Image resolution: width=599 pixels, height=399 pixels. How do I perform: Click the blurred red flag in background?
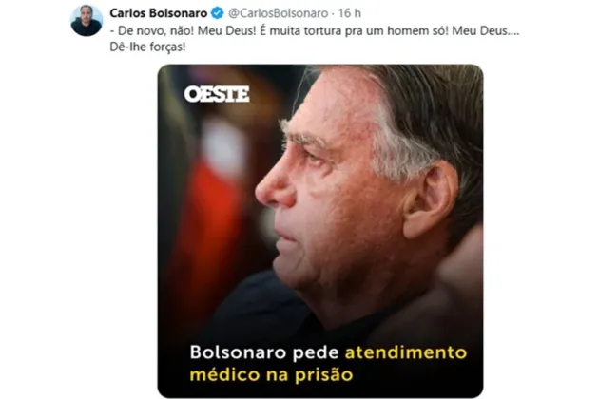pos(210,214)
